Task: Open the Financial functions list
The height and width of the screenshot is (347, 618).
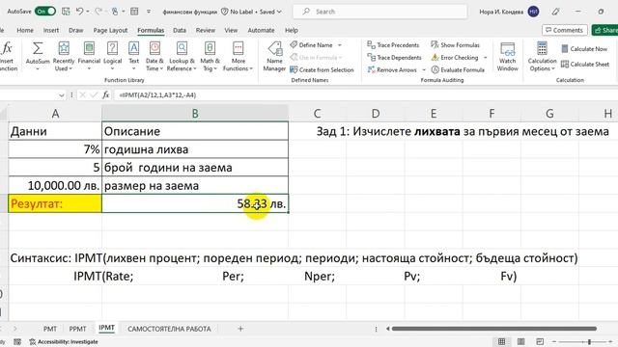Action: pyautogui.click(x=89, y=57)
